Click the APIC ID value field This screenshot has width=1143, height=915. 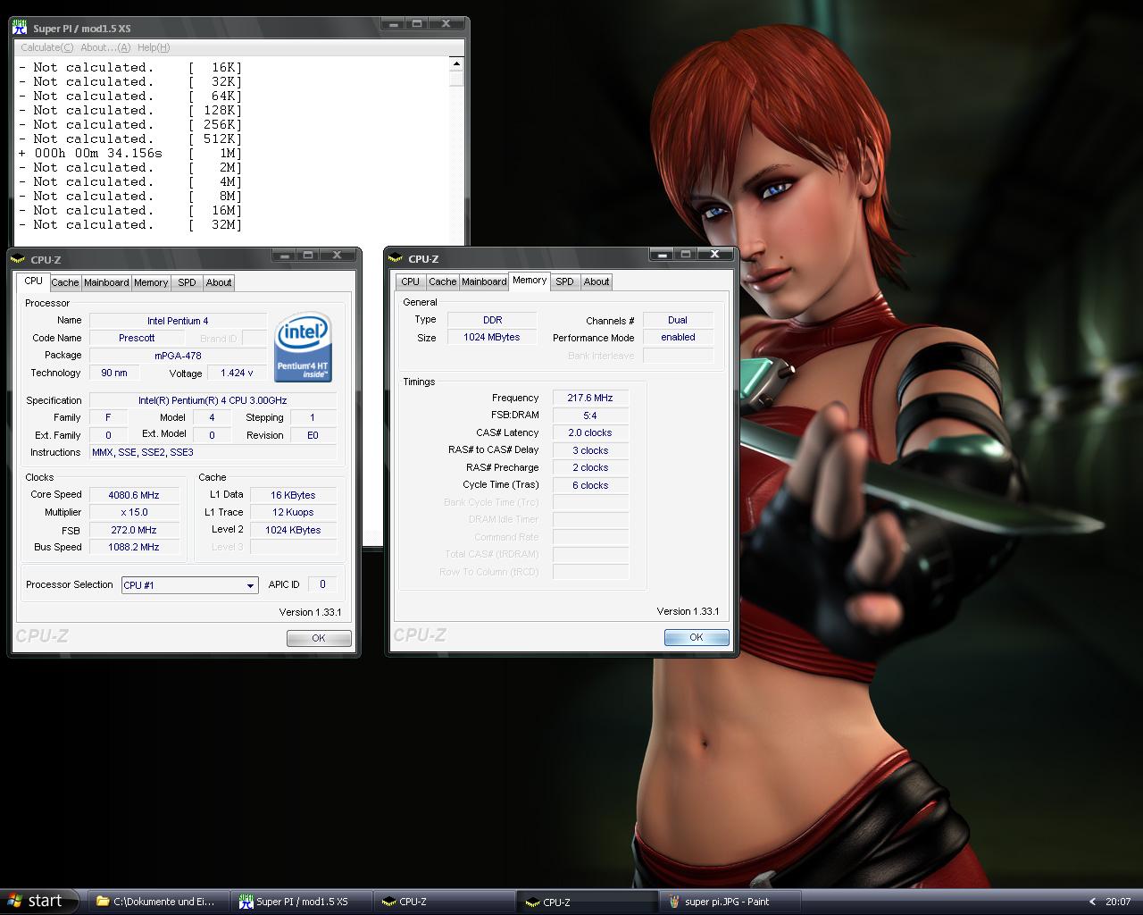[322, 584]
